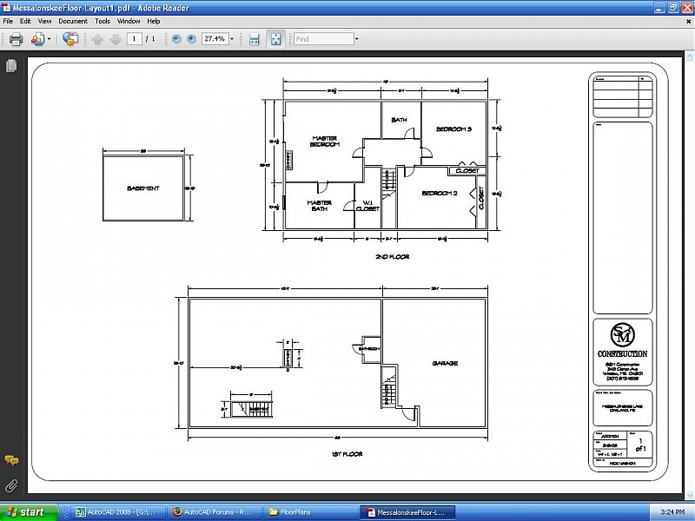The image size is (695, 521).
Task: Click the CONSTRUCTION title block text
Action: [x=622, y=354]
